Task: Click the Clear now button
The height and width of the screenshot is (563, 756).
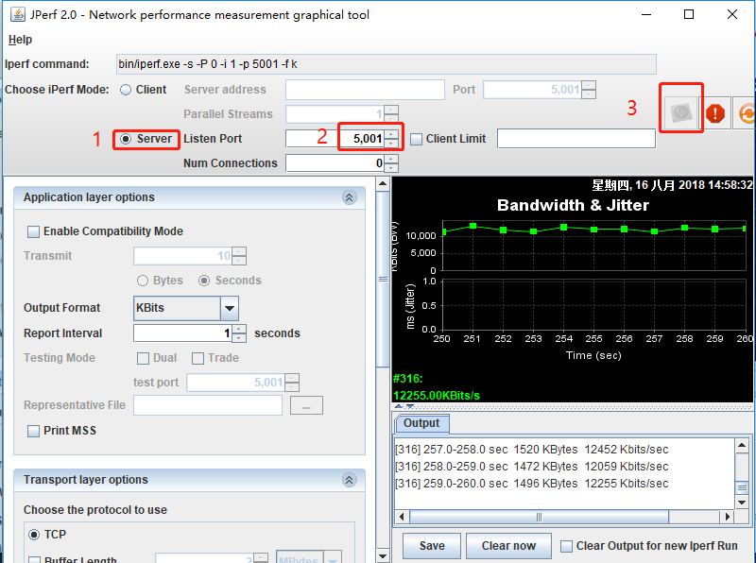Action: click(x=508, y=546)
